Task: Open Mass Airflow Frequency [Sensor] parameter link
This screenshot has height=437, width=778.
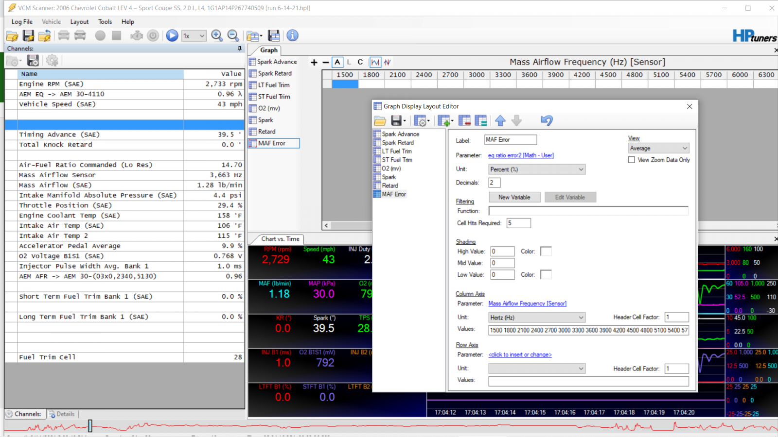Action: tap(527, 303)
